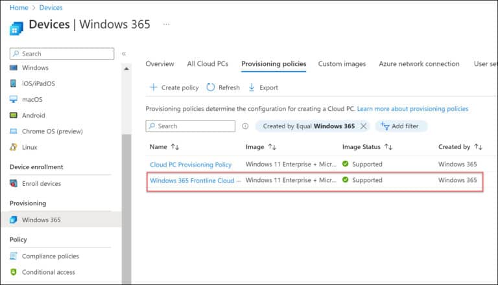Click the Refresh button label
The height and width of the screenshot is (285, 498).
pos(229,87)
